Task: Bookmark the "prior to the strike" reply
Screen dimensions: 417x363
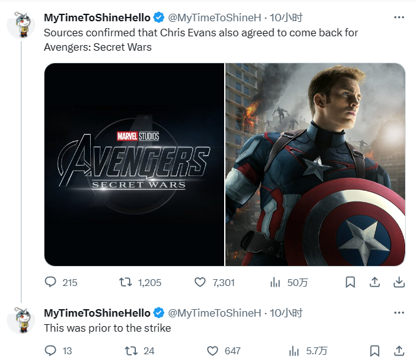Action: pyautogui.click(x=374, y=350)
